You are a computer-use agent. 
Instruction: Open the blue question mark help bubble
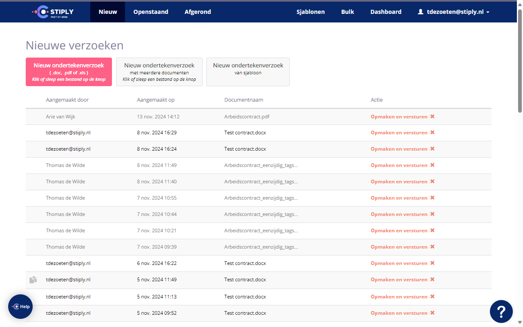click(x=501, y=311)
